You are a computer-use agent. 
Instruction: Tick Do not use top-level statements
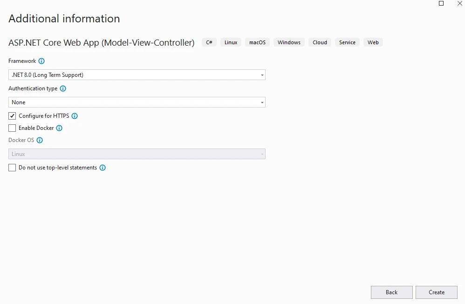pyautogui.click(x=12, y=168)
